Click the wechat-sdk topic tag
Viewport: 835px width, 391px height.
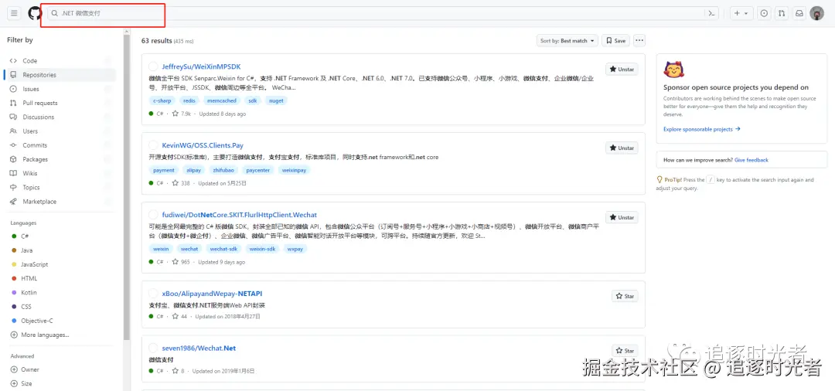tap(223, 248)
